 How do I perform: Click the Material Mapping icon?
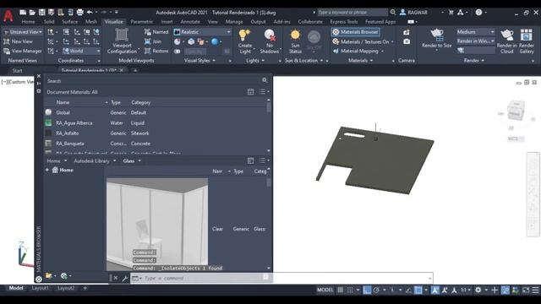pos(336,51)
